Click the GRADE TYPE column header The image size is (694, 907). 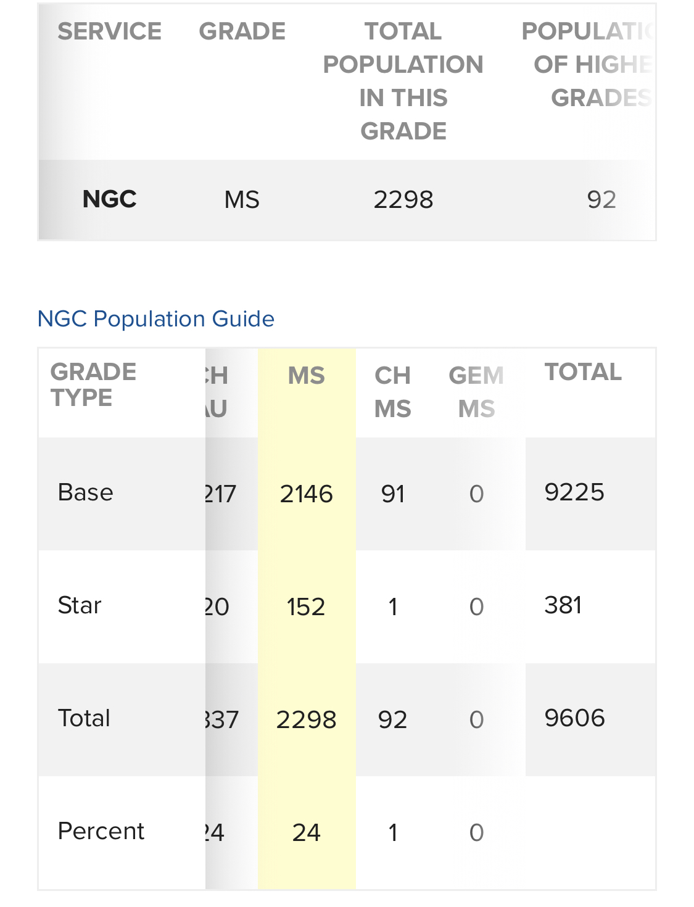point(93,385)
